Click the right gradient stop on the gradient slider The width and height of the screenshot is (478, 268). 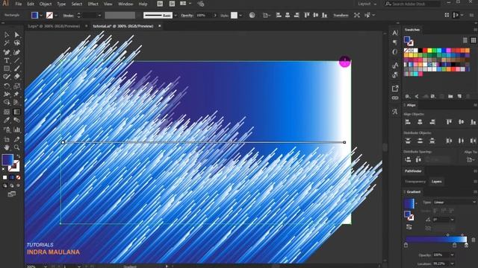click(x=466, y=245)
